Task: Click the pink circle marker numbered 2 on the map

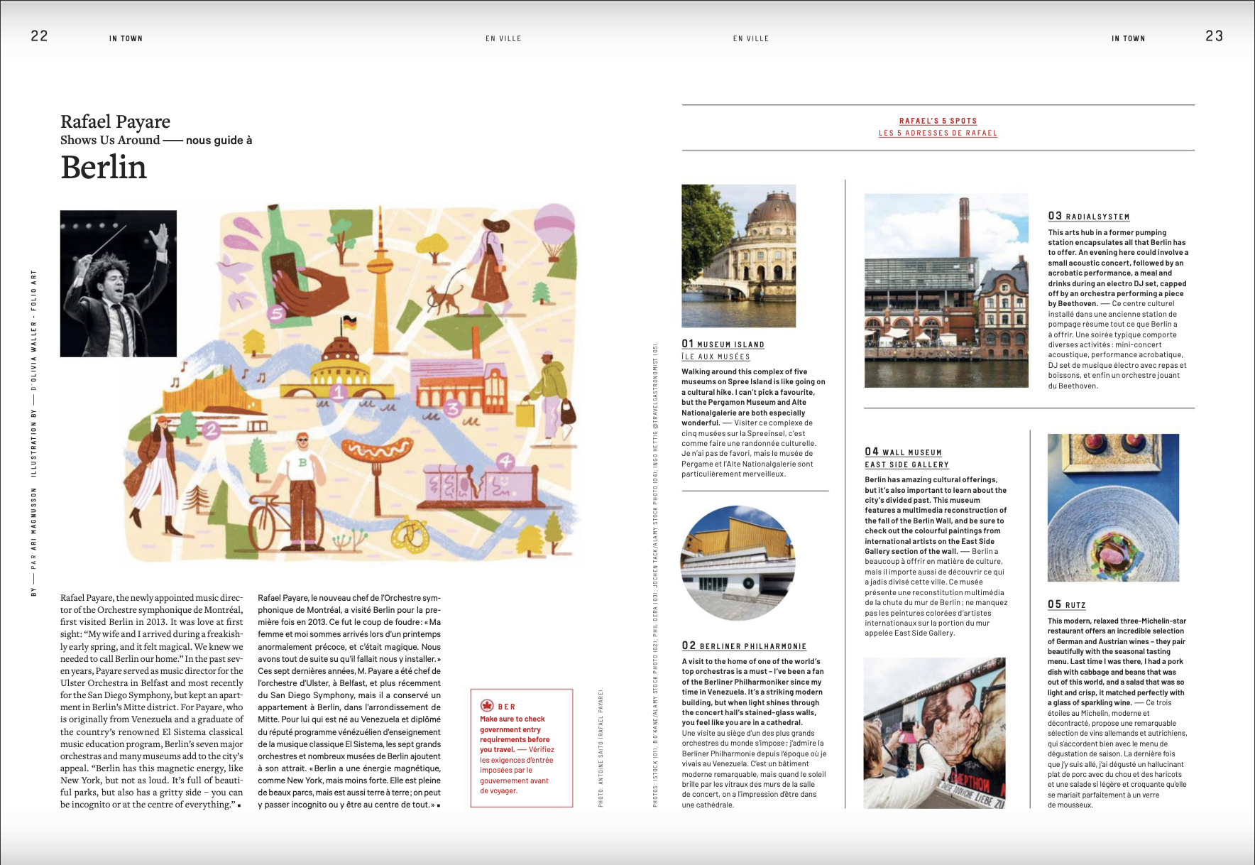Action: pyautogui.click(x=211, y=429)
